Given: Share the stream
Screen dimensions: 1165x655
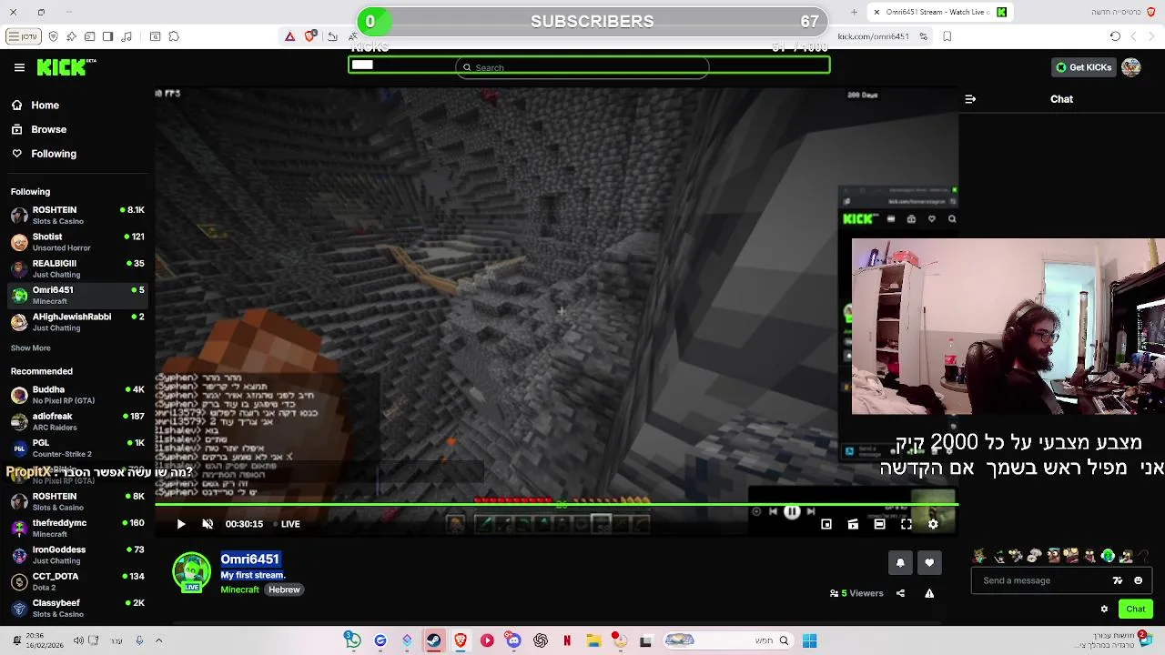Looking at the screenshot, I should tap(900, 593).
